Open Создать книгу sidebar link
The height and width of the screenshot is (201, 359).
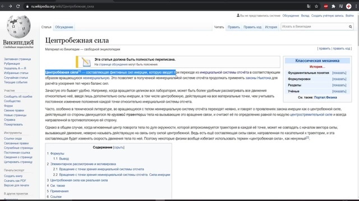pyautogui.click(x=13, y=176)
